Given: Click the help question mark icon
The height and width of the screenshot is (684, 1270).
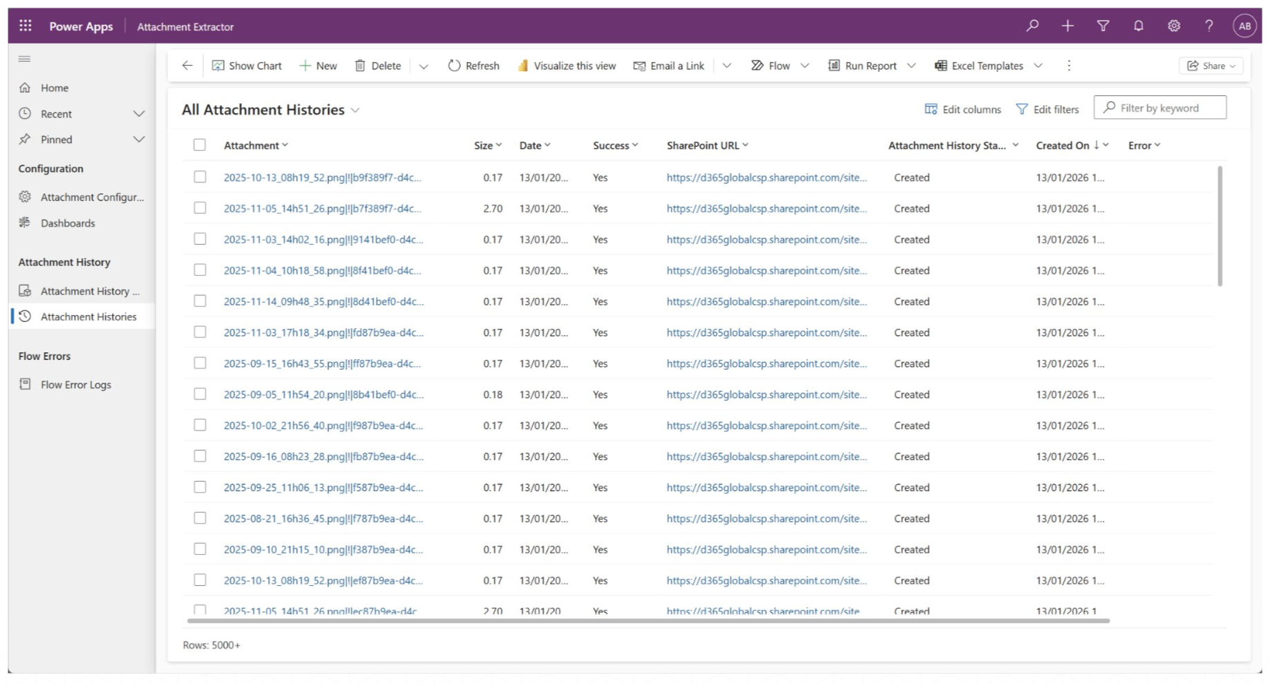Looking at the screenshot, I should tap(1209, 26).
